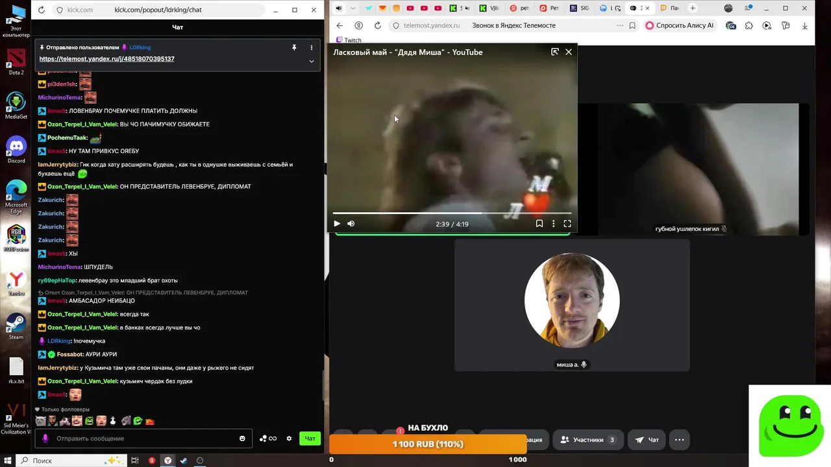Seek on the video progress bar
This screenshot has width=831, height=467.
click(x=452, y=213)
